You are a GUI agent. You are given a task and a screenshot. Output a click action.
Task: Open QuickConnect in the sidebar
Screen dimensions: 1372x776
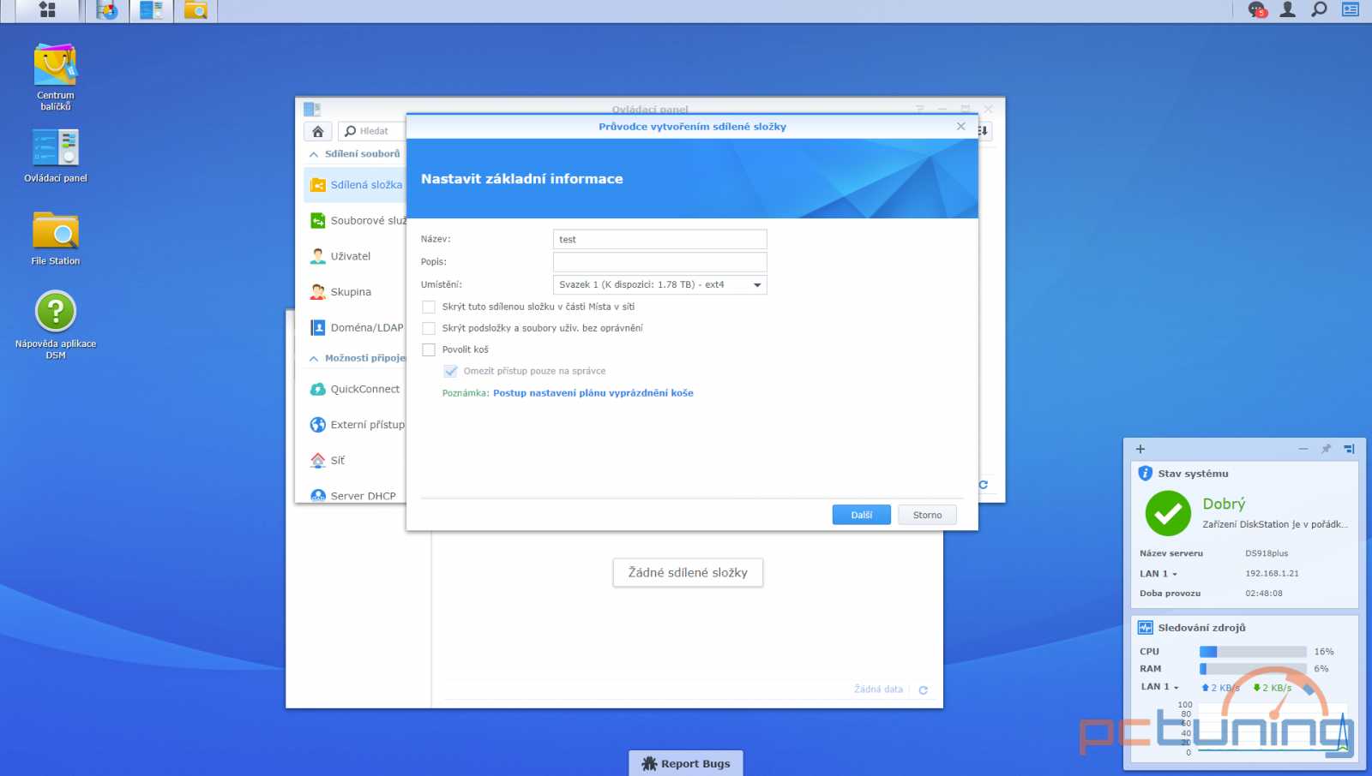[355, 389]
